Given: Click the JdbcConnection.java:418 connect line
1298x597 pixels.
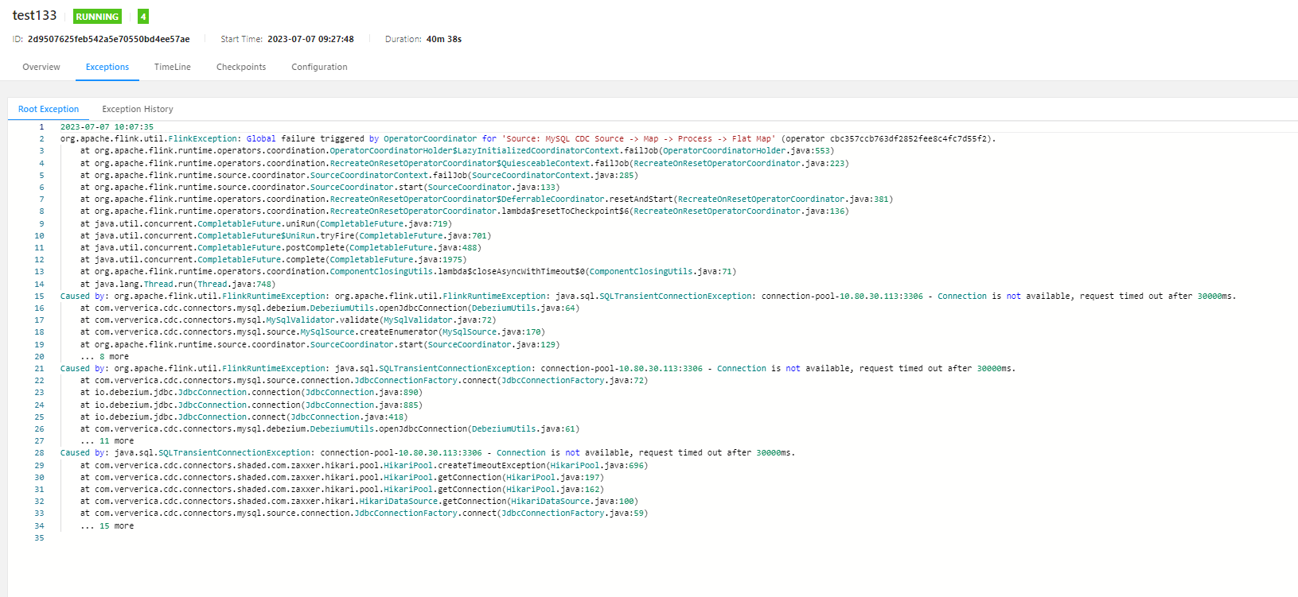Looking at the screenshot, I should click(x=244, y=417).
